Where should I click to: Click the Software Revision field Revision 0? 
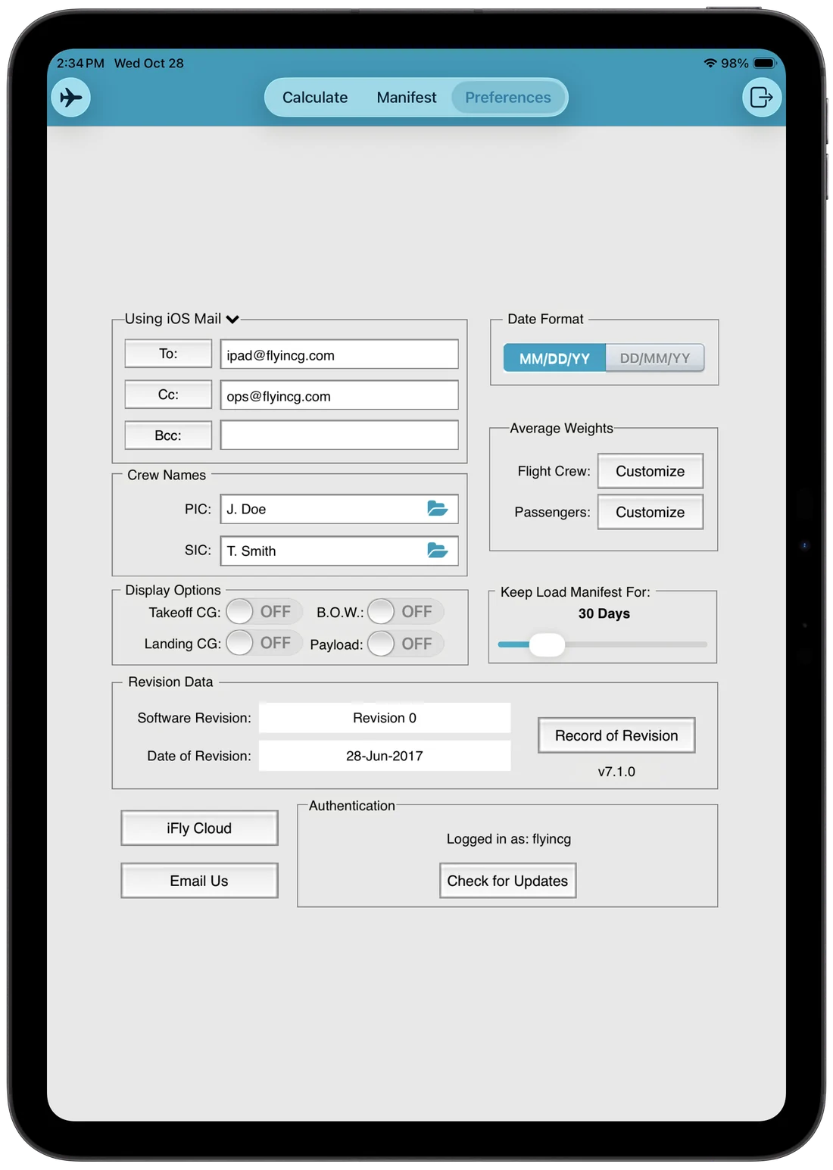coord(385,718)
